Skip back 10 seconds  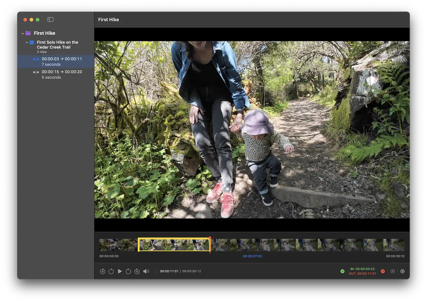[102, 271]
